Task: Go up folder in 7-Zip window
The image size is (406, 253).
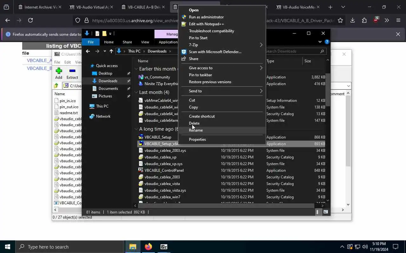Action: tap(56, 86)
